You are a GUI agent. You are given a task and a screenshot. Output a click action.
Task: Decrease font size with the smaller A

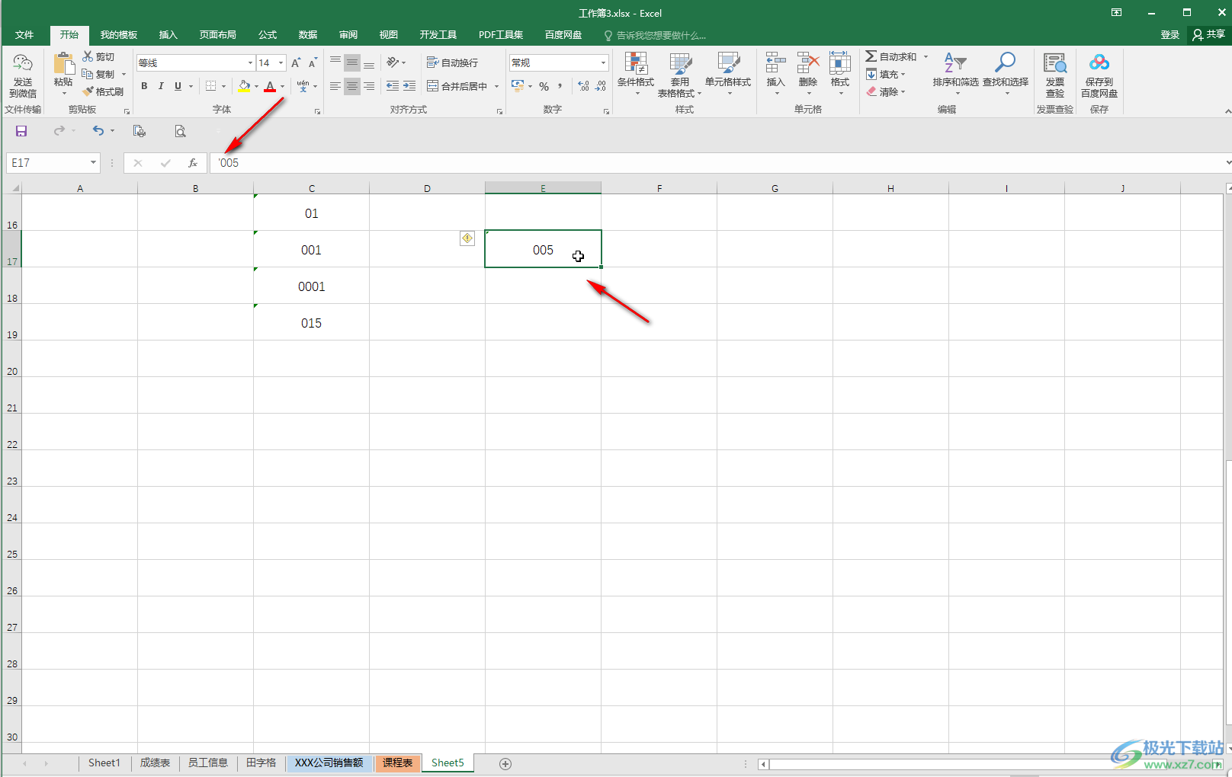(313, 63)
